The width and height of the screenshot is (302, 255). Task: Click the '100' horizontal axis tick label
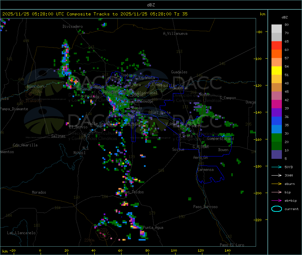(x=174, y=250)
